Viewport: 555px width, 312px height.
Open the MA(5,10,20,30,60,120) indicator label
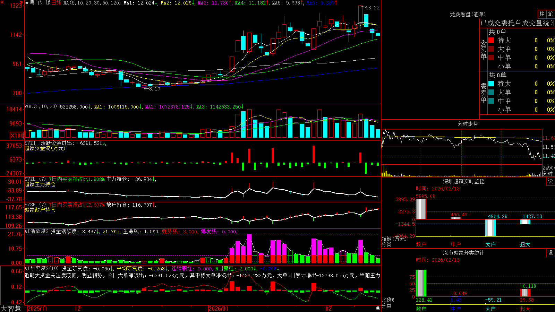(x=92, y=3)
